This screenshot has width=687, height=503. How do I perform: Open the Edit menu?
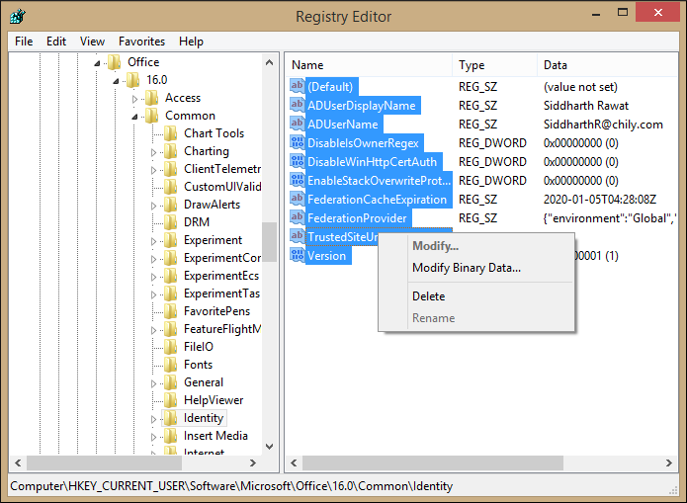(56, 42)
